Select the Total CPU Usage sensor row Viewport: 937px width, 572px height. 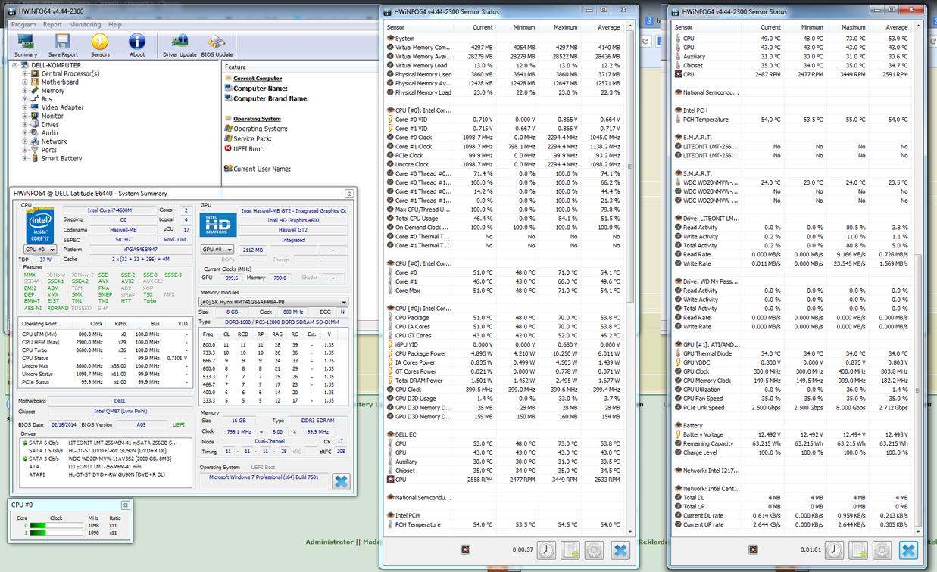[504, 218]
